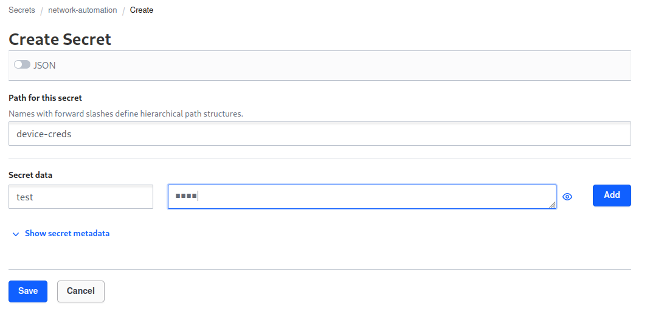The width and height of the screenshot is (647, 320).
Task: Click the help text about forward slashes
Action: 126,114
